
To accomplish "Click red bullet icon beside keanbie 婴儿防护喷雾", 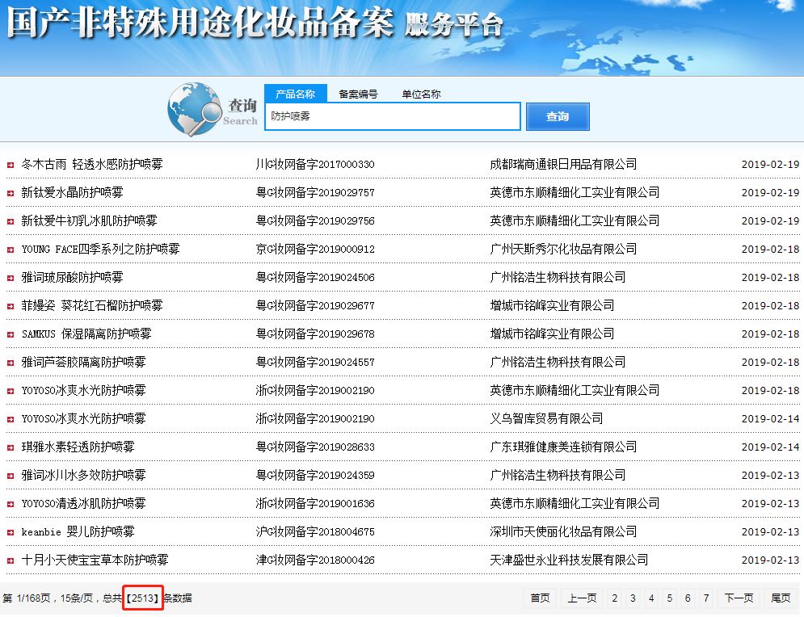I will [11, 532].
